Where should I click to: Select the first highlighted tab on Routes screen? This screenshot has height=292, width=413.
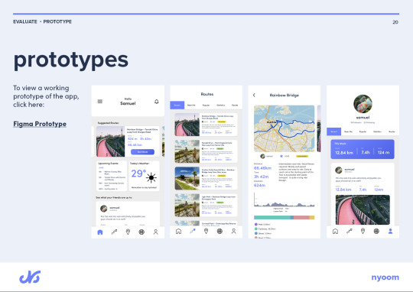click(x=177, y=105)
